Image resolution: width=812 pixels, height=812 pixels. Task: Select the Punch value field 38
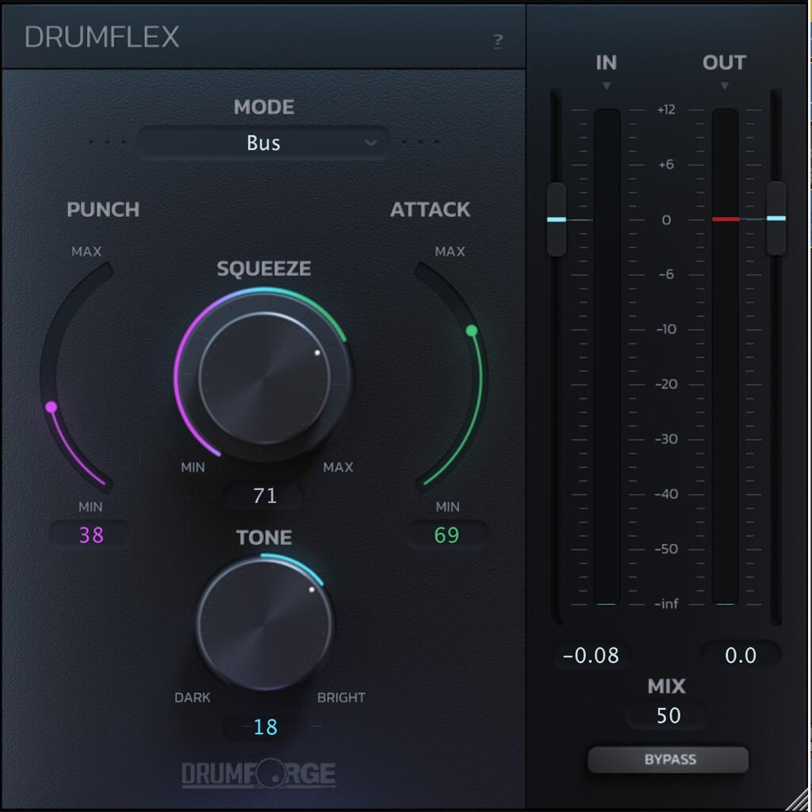(x=90, y=534)
